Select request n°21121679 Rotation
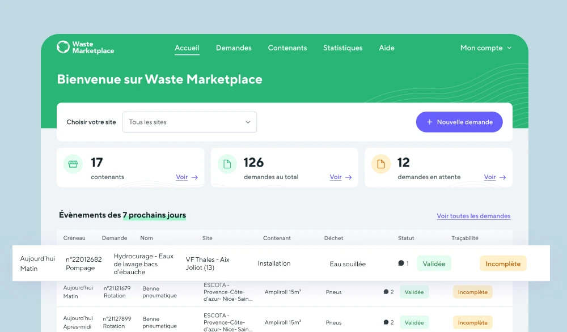The width and height of the screenshot is (567, 332). (117, 292)
